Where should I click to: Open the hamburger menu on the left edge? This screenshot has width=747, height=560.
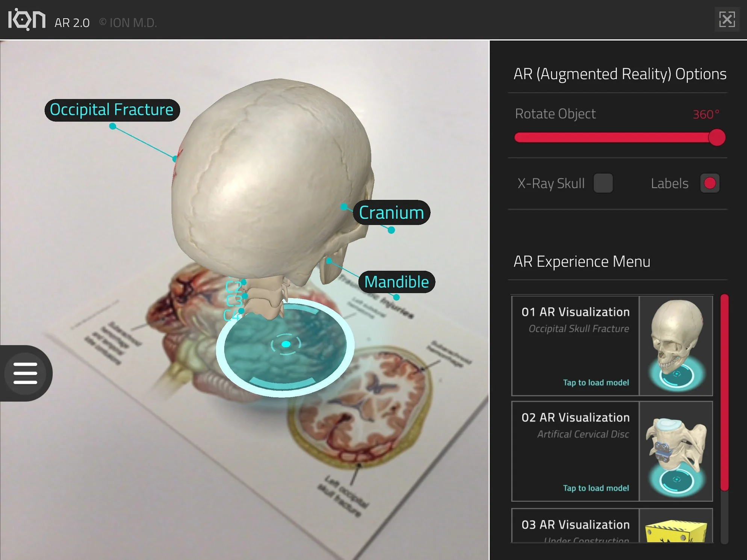click(25, 373)
